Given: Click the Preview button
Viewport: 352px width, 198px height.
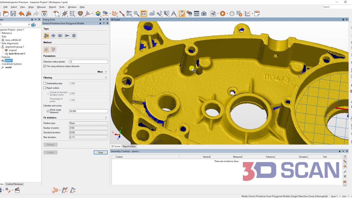Looking at the screenshot, I should point(50,144).
